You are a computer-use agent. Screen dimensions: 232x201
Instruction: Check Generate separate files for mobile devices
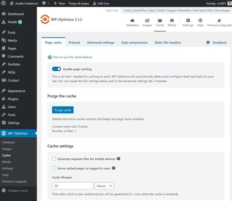point(54,159)
